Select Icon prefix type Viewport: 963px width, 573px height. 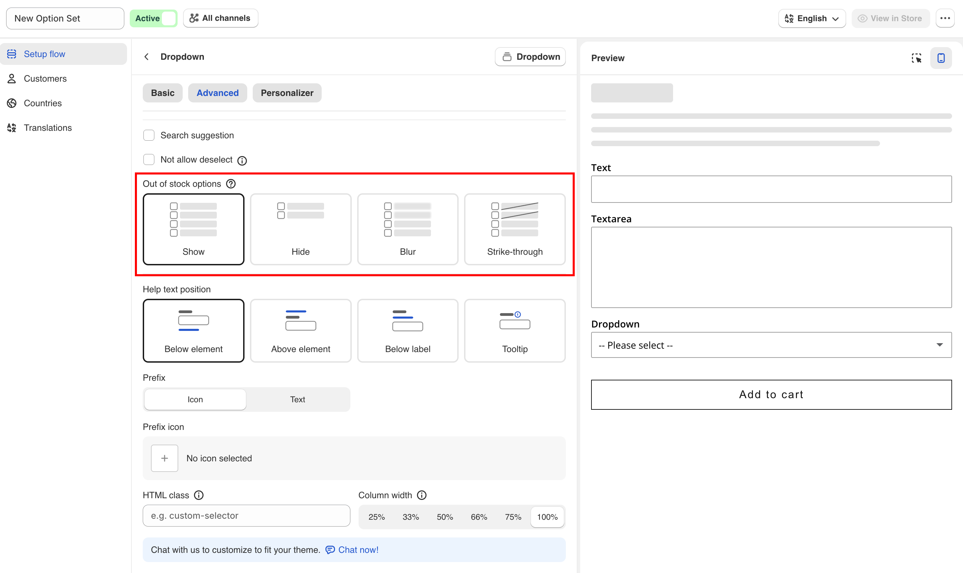click(x=195, y=400)
